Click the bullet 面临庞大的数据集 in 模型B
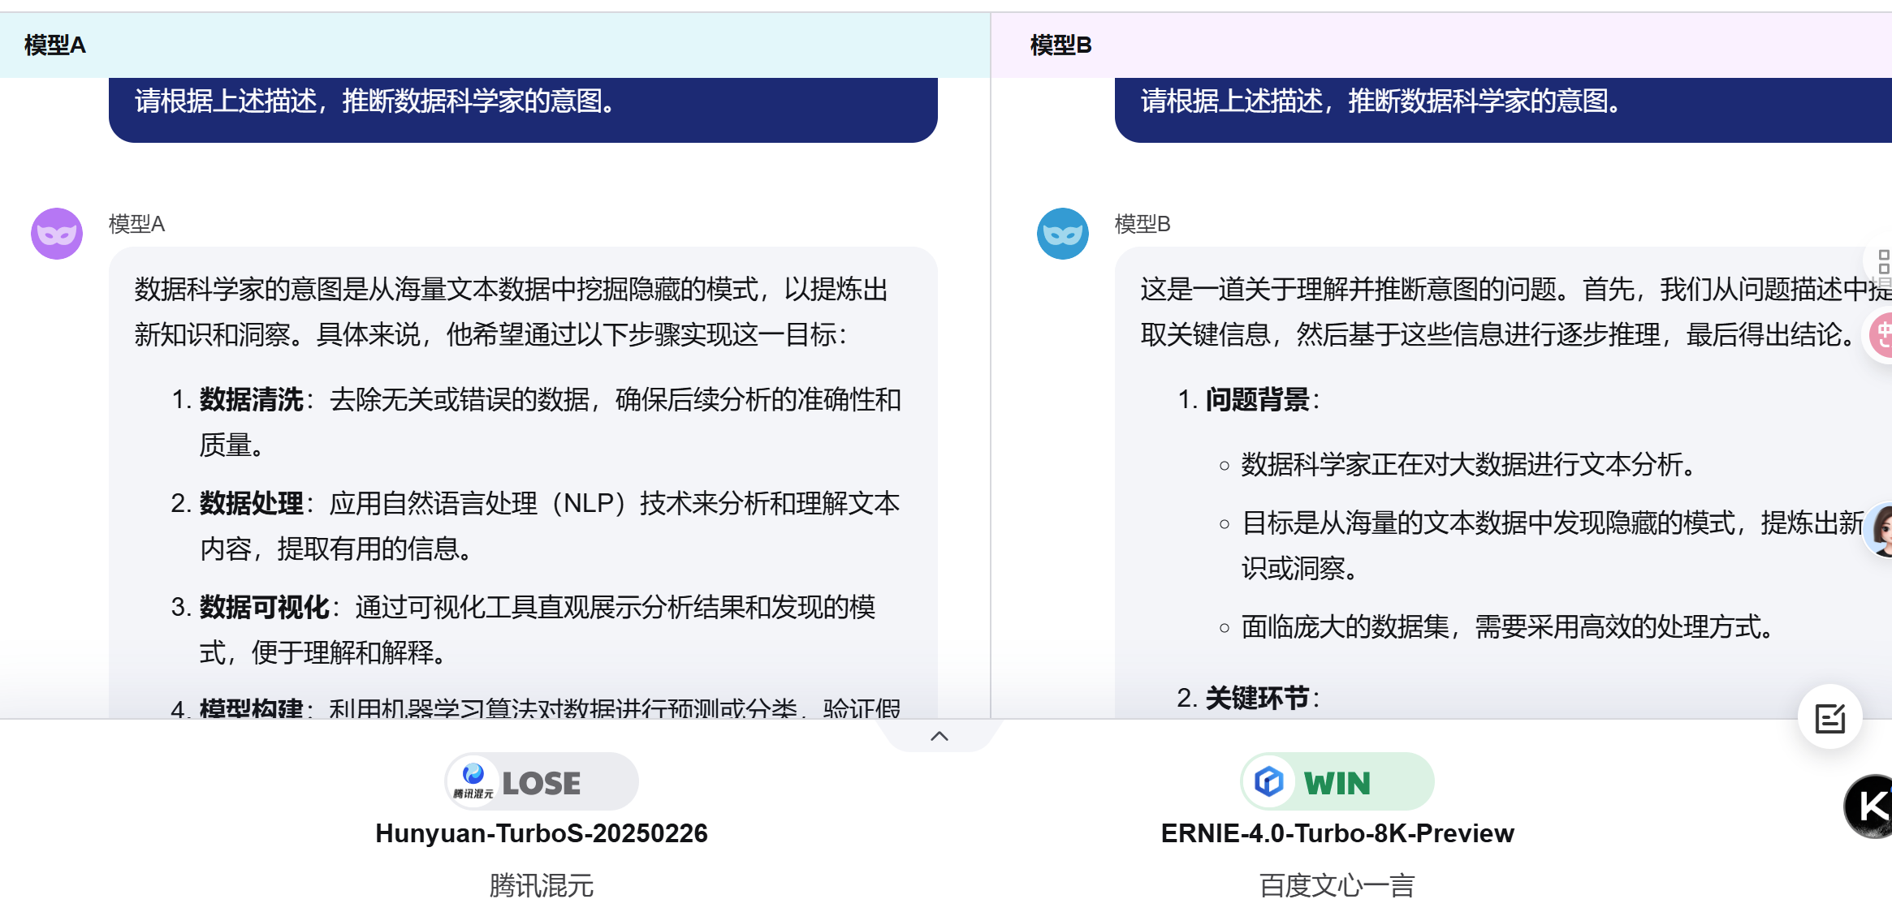 pos(1508,626)
